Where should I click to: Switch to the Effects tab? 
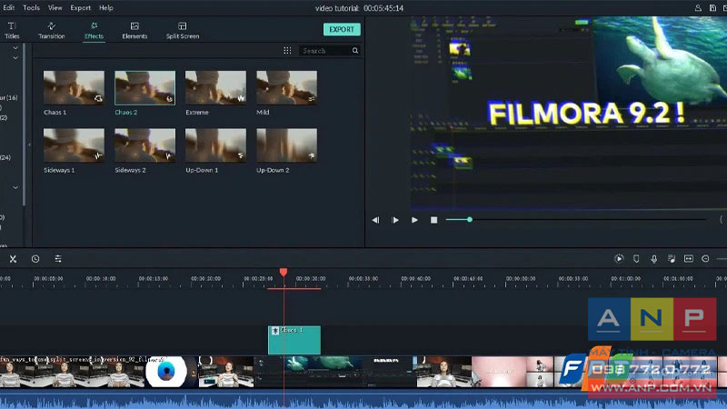coord(94,30)
